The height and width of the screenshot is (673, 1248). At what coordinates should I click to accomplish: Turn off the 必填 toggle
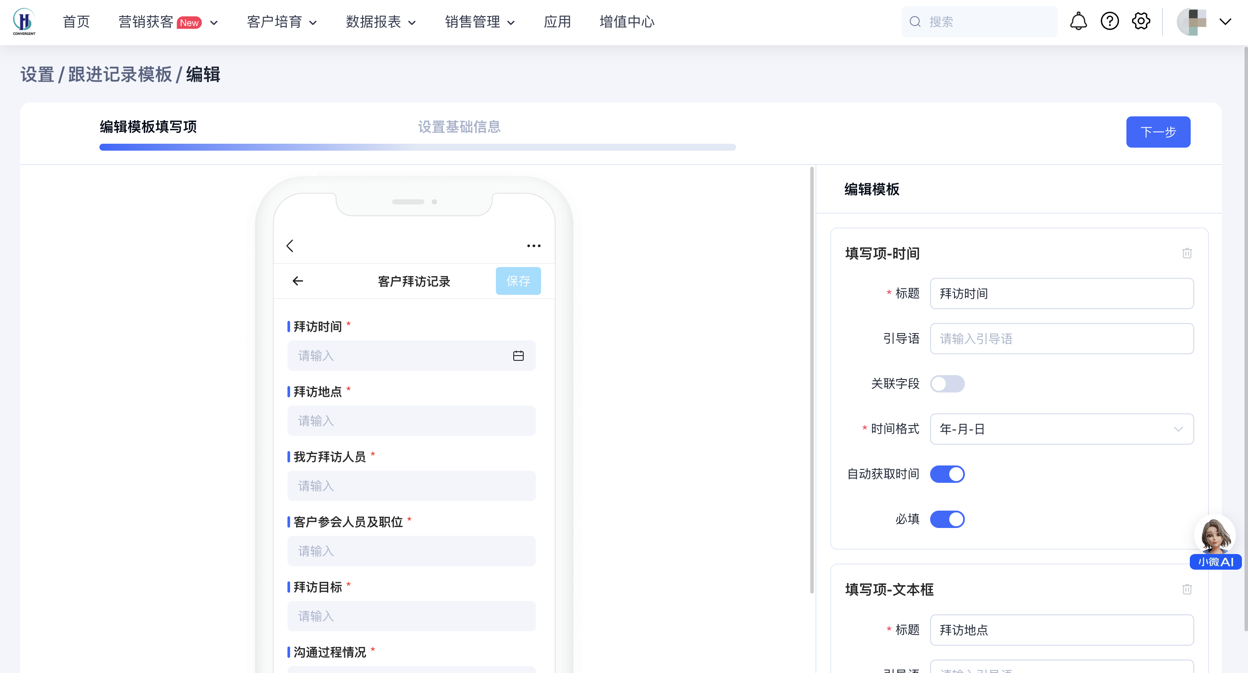coord(947,519)
